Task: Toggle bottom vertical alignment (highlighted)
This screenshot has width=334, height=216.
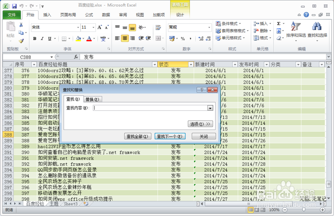Action: pos(132,27)
